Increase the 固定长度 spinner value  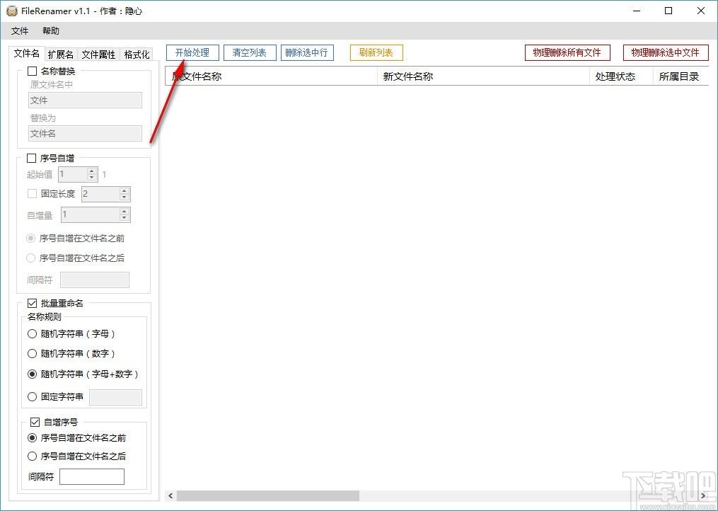pyautogui.click(x=124, y=190)
